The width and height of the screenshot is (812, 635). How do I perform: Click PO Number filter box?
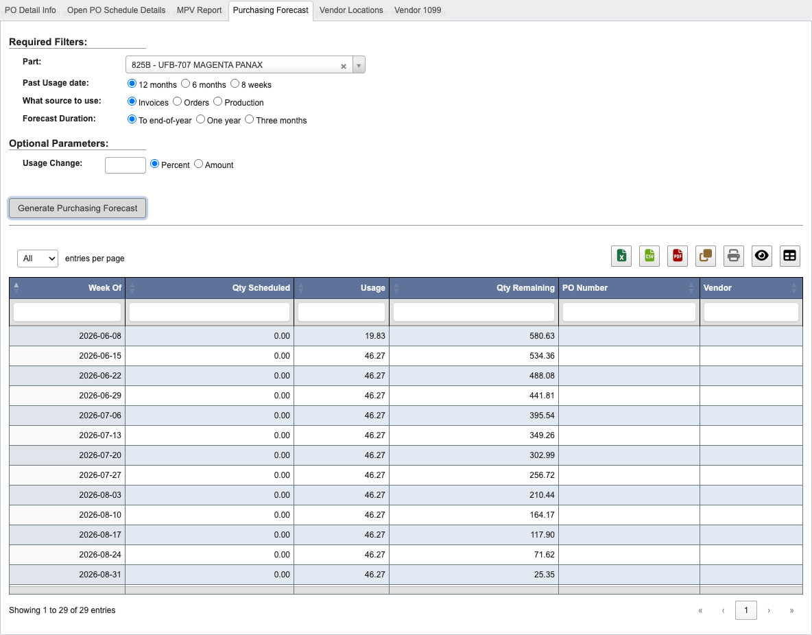tap(629, 312)
